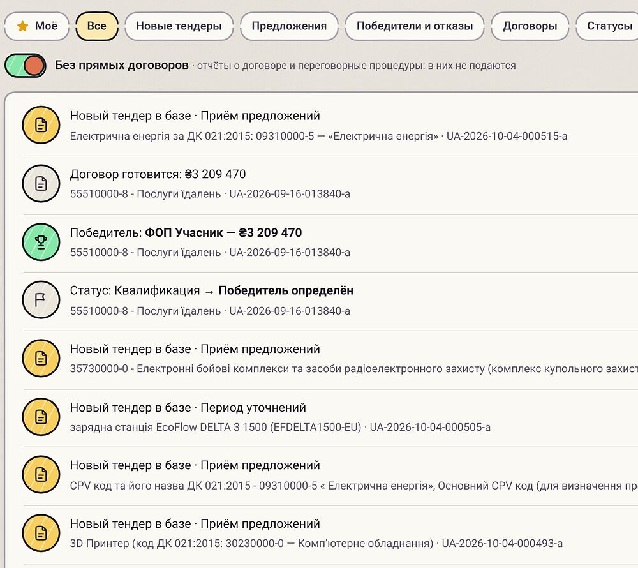This screenshot has width=638, height=568.
Task: Open Договор готовится: ₴3 209 470 entry
Action: point(158,174)
